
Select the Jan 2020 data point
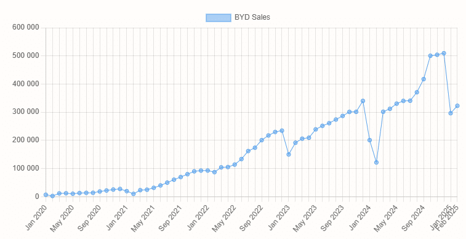[46, 195]
